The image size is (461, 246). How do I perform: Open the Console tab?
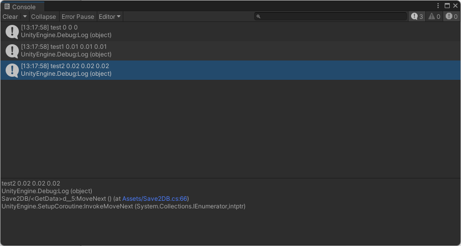click(x=22, y=7)
